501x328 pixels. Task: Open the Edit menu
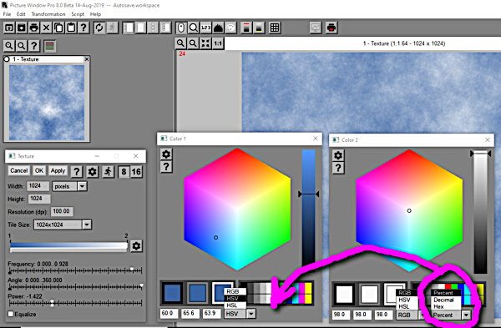pos(21,14)
